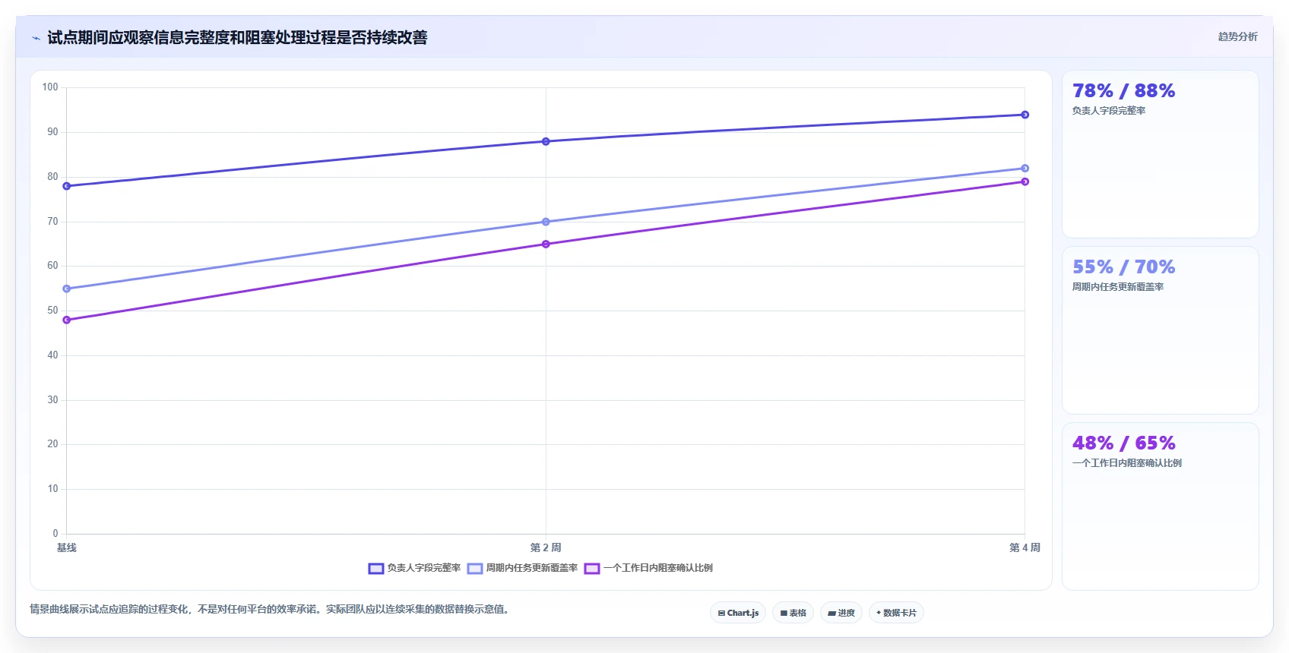
Task: Click the y-axis value 100
Action: click(x=50, y=87)
